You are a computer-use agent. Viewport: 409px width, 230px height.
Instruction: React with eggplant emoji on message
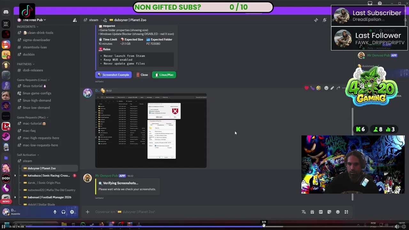point(312,88)
